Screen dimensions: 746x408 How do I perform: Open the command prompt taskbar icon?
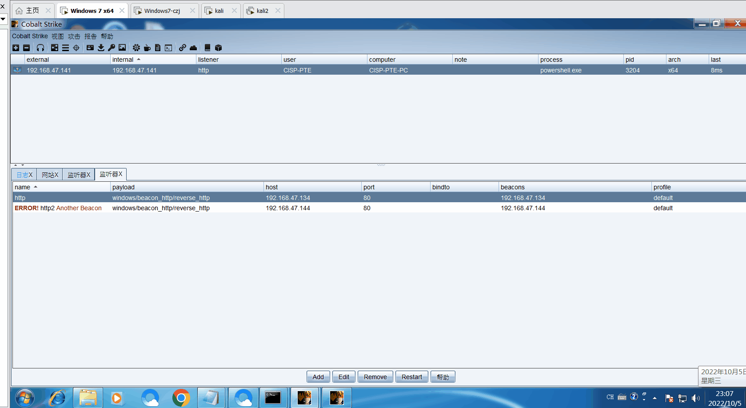[273, 398]
